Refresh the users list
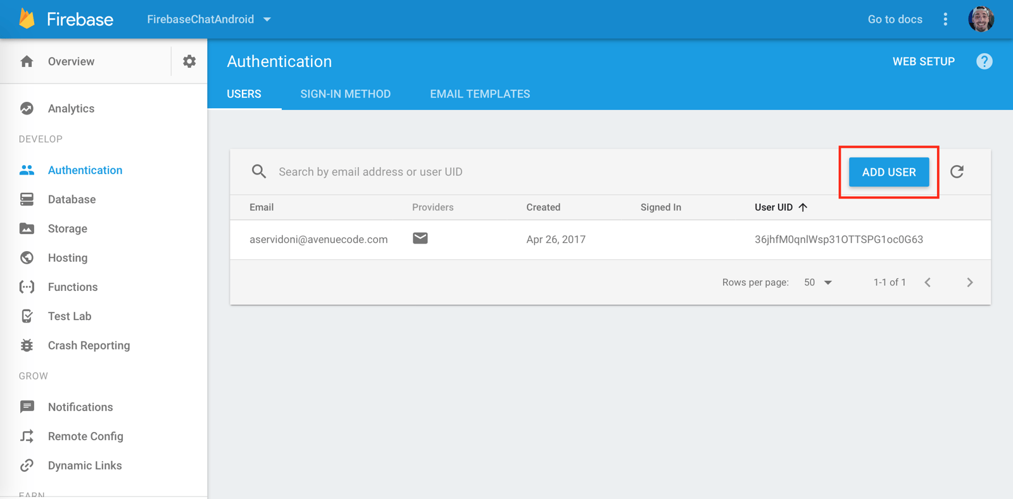The height and width of the screenshot is (499, 1013). pos(957,171)
